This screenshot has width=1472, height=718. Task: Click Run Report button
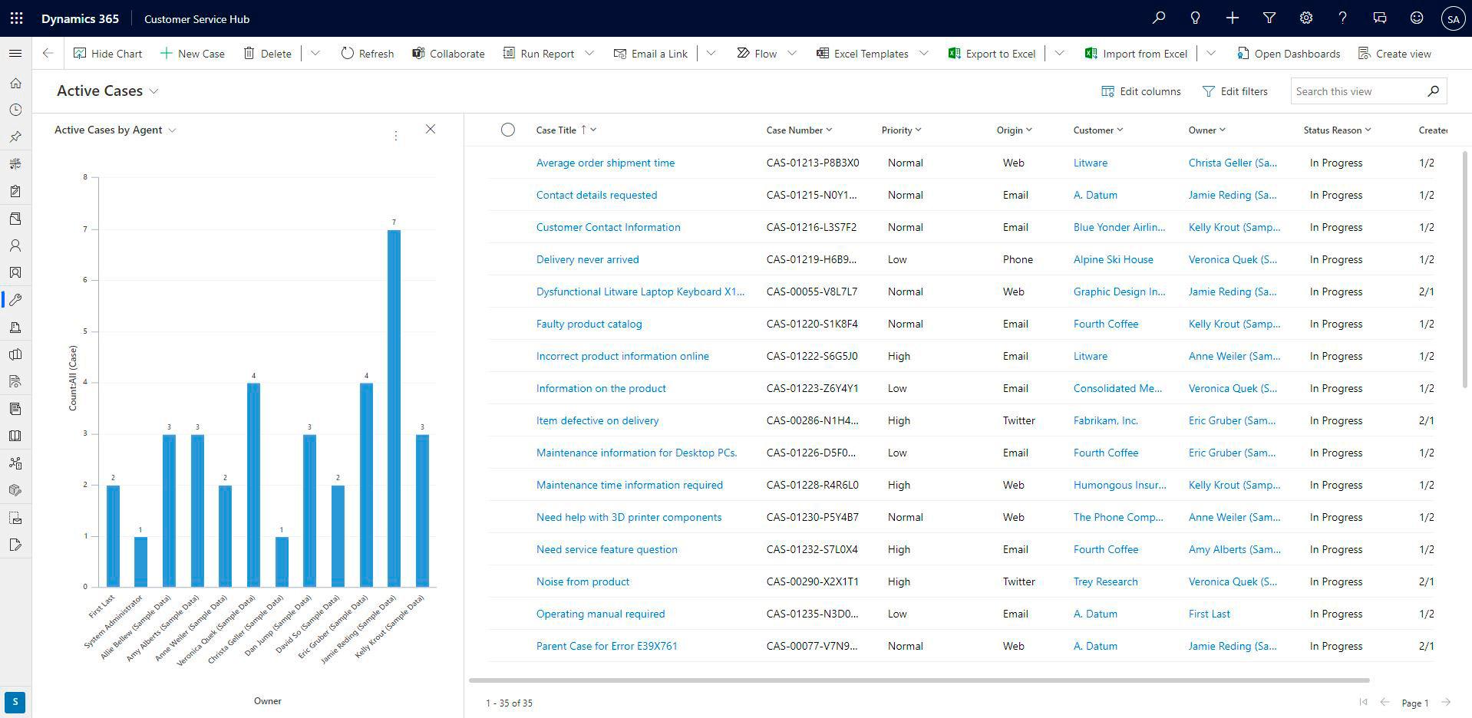tap(539, 53)
